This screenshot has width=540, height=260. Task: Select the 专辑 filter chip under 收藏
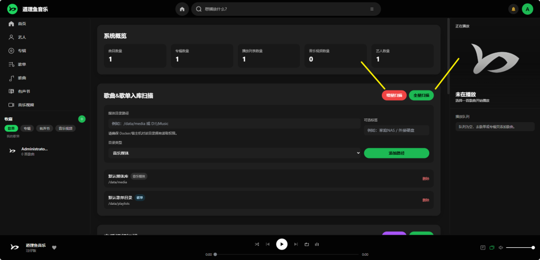[x=27, y=128]
